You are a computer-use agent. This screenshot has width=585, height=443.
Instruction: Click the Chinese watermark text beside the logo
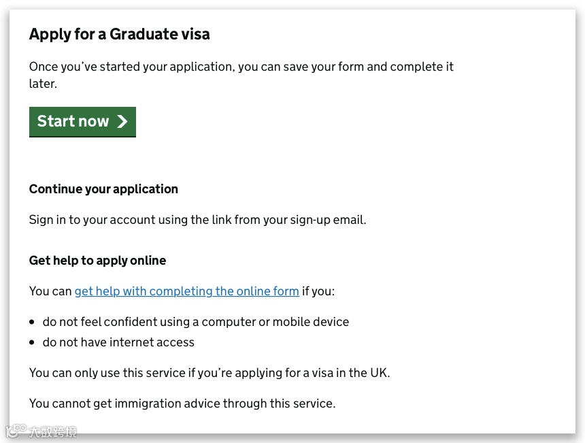[x=52, y=432]
